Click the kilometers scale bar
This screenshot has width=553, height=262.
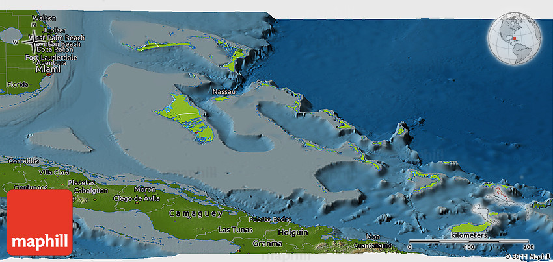point(468,241)
